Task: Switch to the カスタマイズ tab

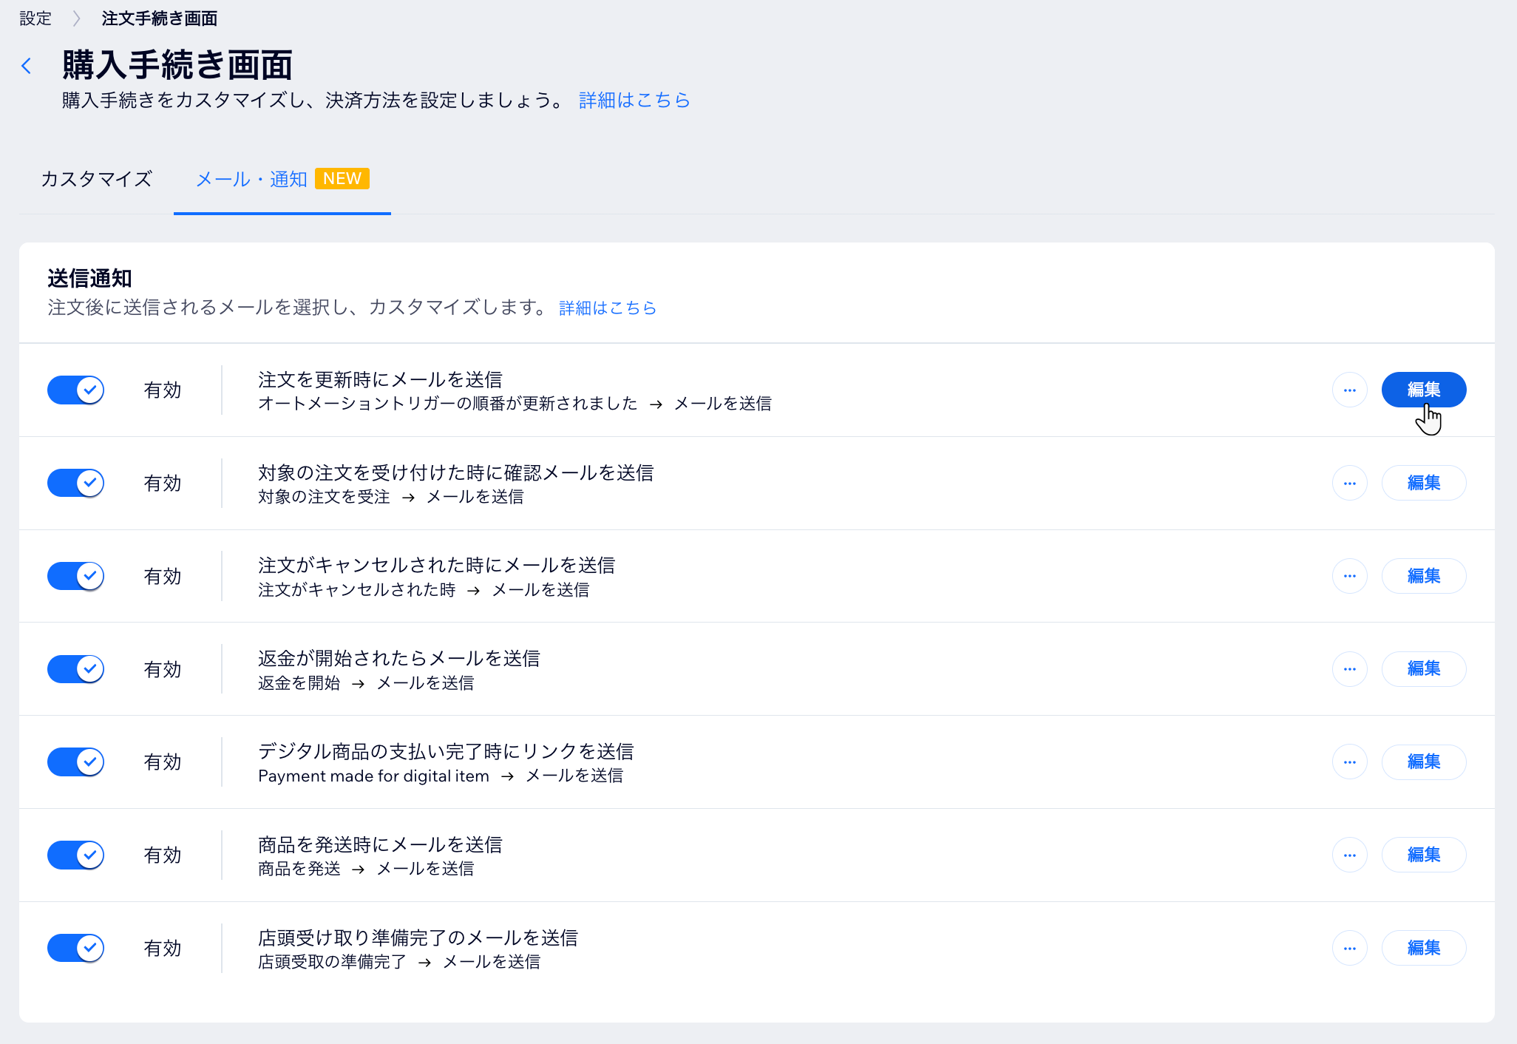Action: pyautogui.click(x=96, y=179)
